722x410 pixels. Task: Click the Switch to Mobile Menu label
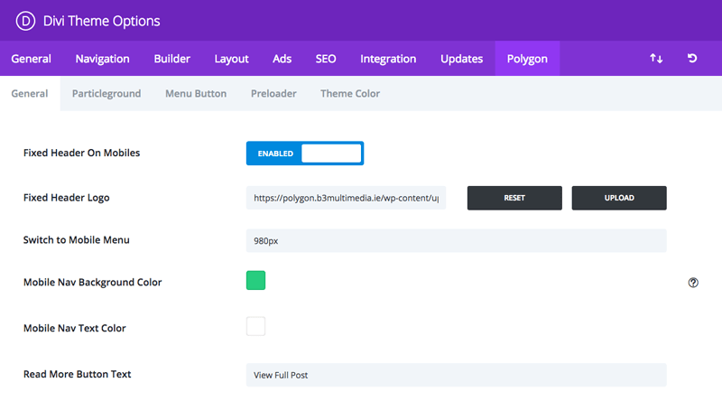coord(77,240)
